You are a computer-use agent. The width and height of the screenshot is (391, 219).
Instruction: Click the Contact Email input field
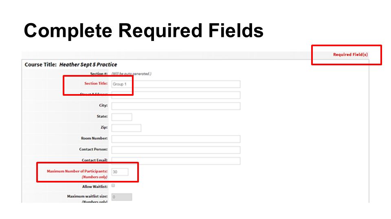point(176,161)
